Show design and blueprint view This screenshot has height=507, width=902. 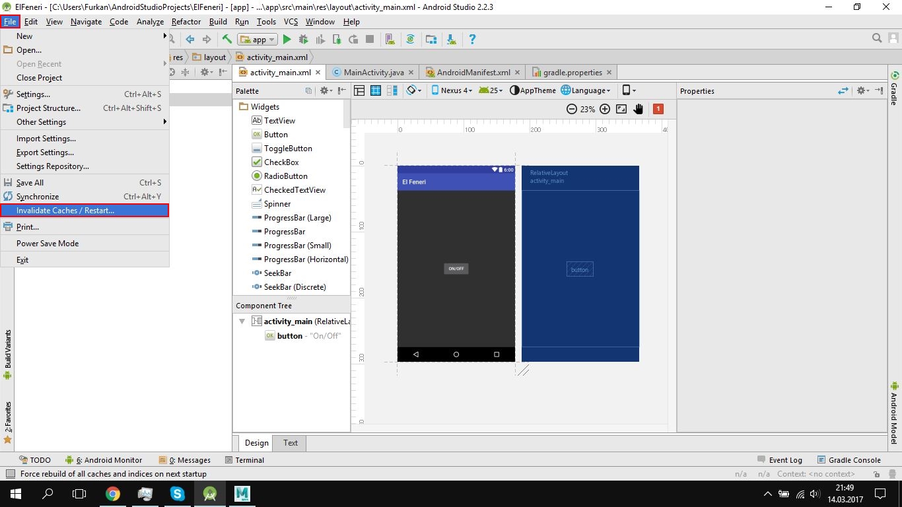coord(392,90)
